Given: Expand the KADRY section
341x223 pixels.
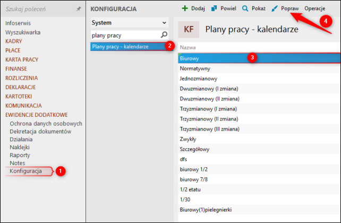Looking at the screenshot, I should [14, 41].
